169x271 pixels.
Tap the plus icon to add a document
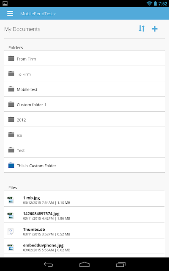pos(155,29)
